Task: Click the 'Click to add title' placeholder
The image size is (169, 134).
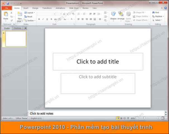Action: coord(98,62)
